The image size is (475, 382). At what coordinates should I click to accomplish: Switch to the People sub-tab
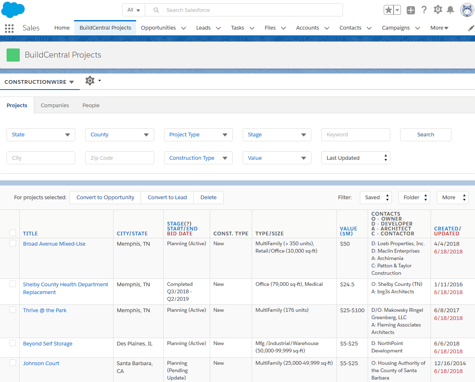91,105
